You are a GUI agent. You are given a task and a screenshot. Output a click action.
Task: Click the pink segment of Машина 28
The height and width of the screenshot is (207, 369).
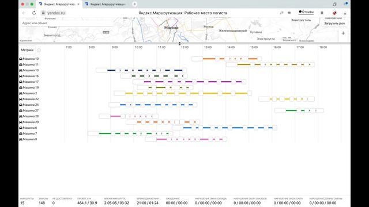point(115,116)
